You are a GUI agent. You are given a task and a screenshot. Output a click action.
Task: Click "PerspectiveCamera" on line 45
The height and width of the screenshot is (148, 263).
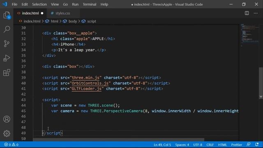pos(123,111)
